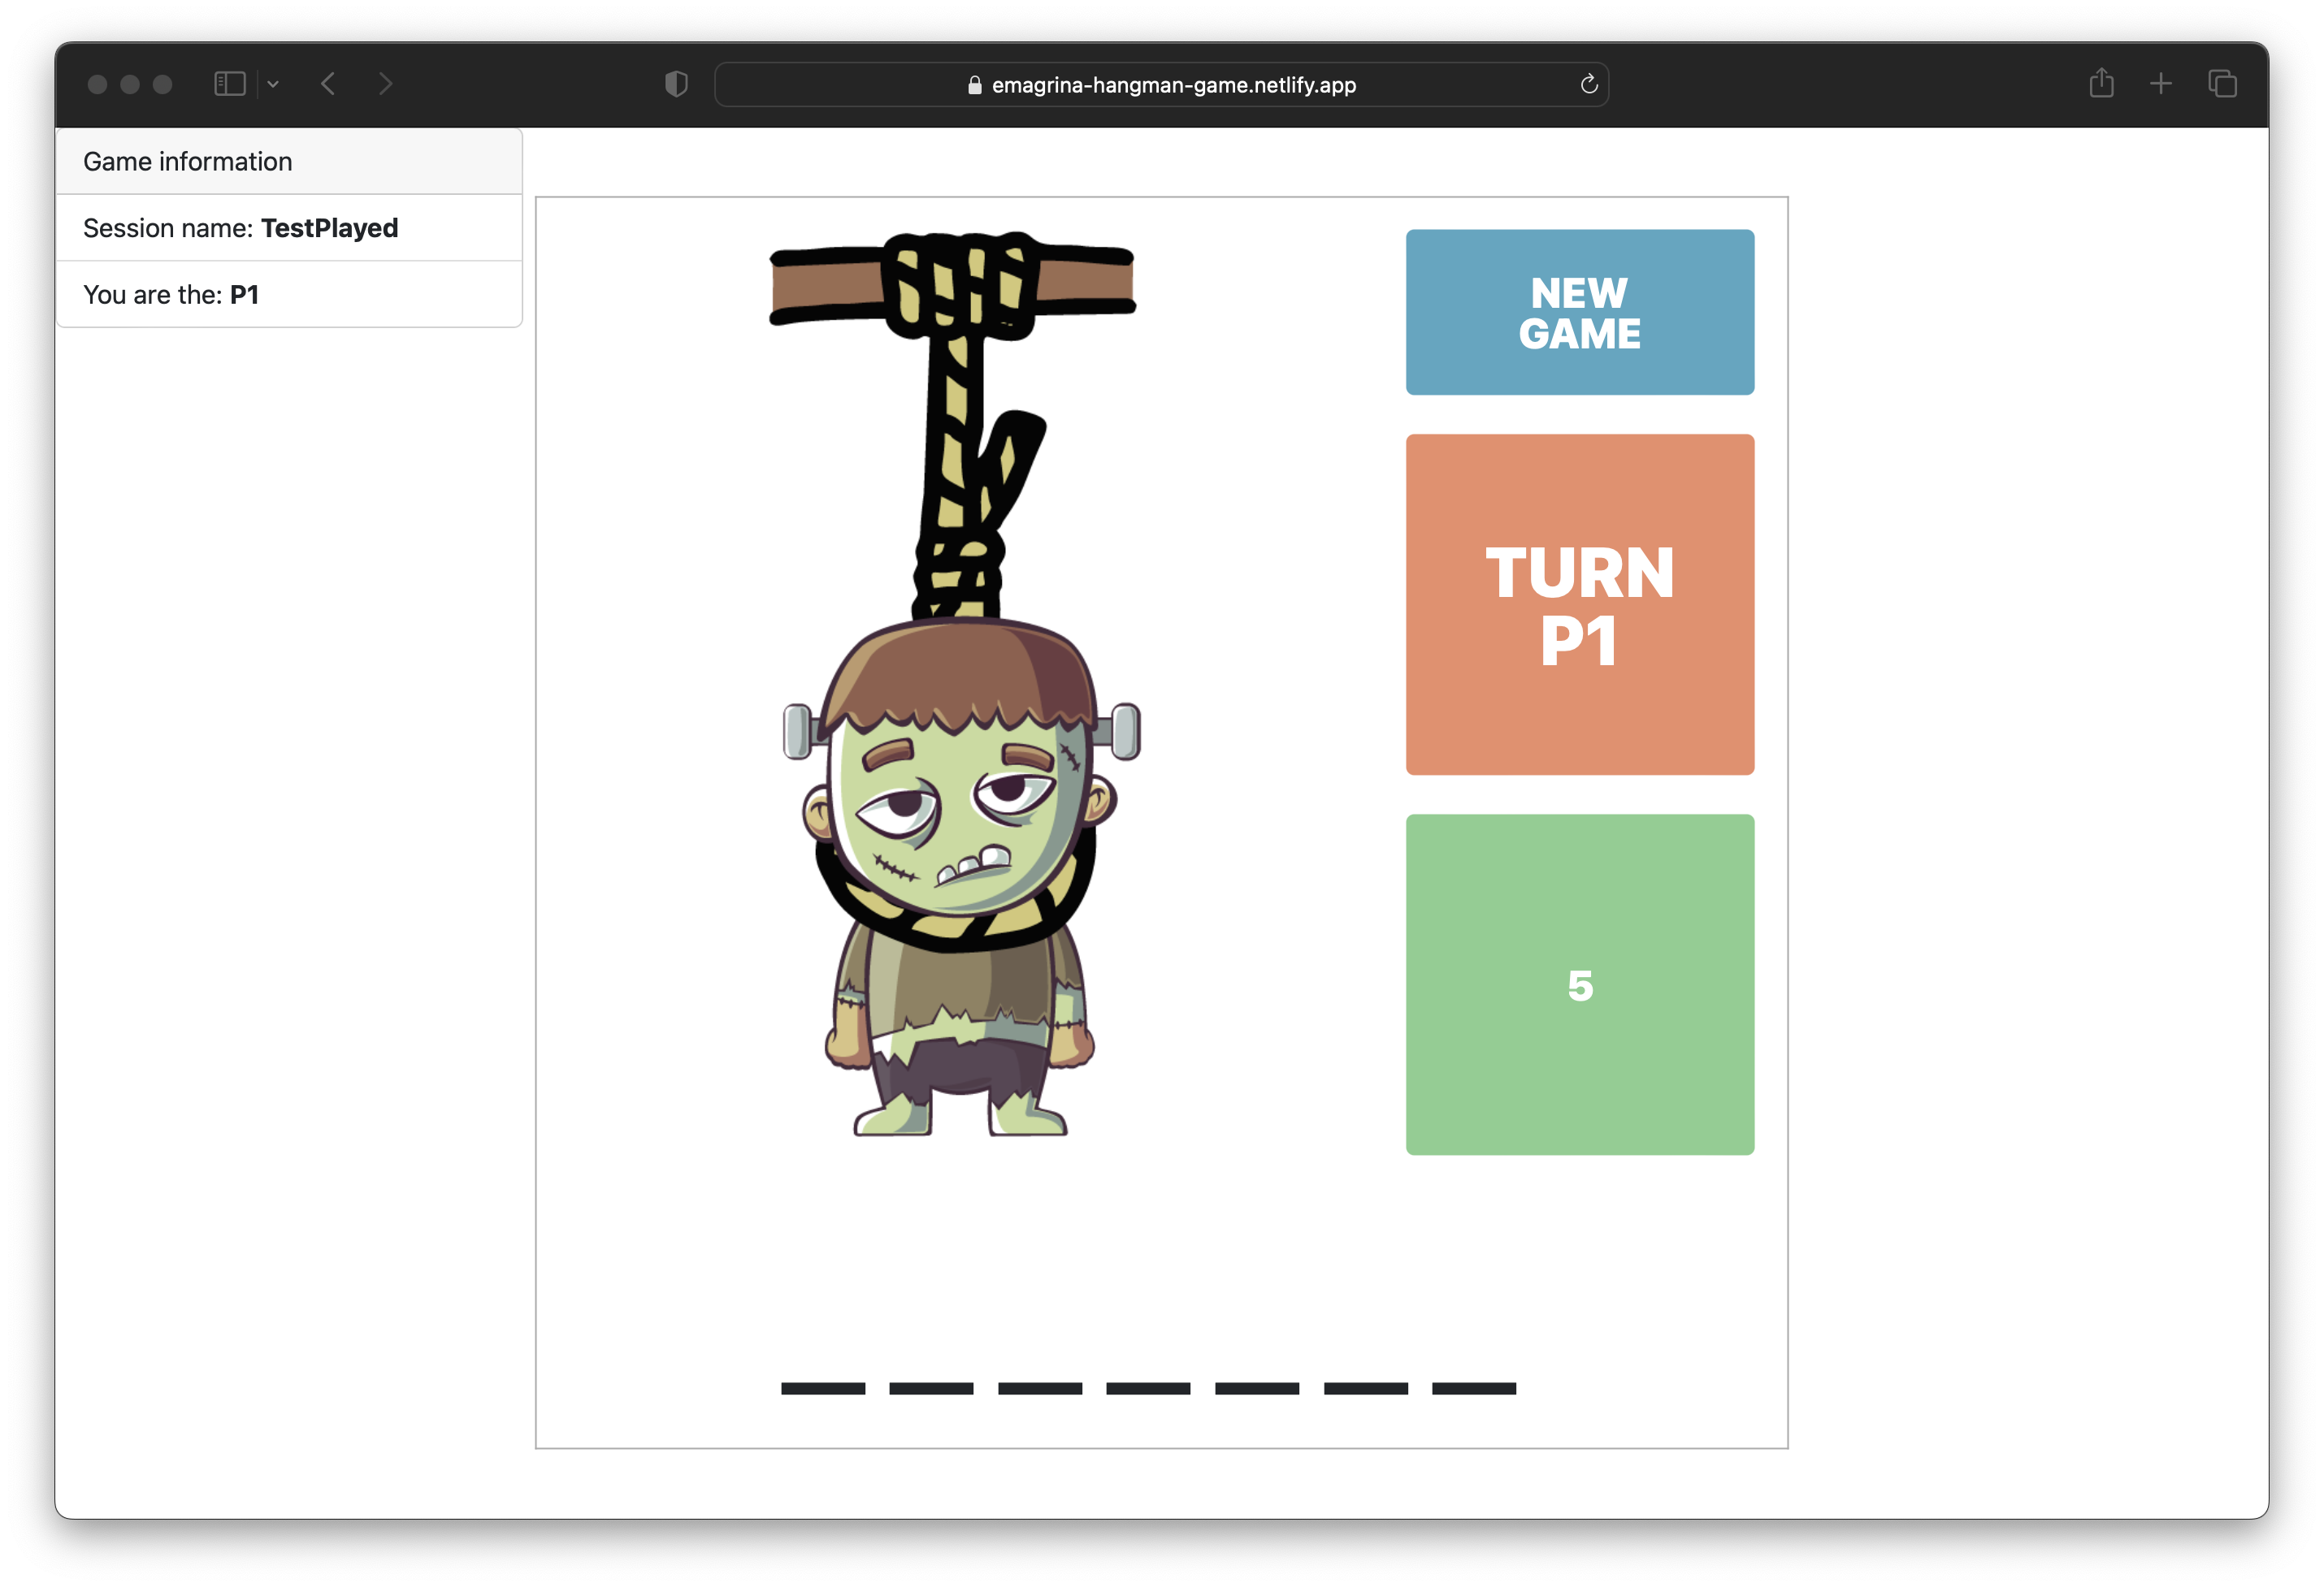Click the lock icon in the address bar

pos(975,85)
